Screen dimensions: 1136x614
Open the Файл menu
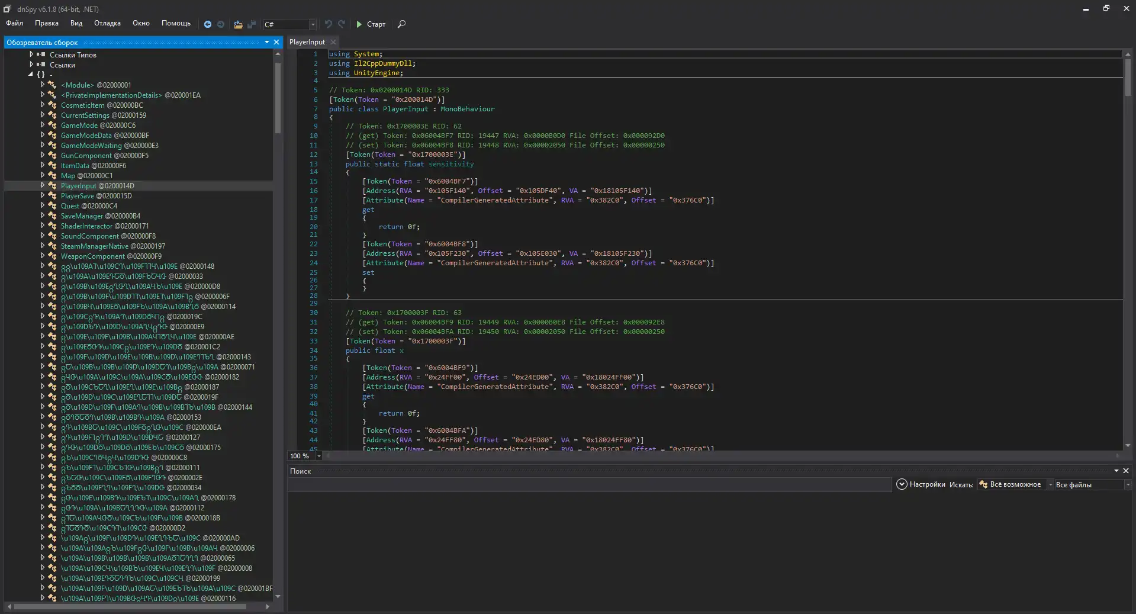click(15, 23)
